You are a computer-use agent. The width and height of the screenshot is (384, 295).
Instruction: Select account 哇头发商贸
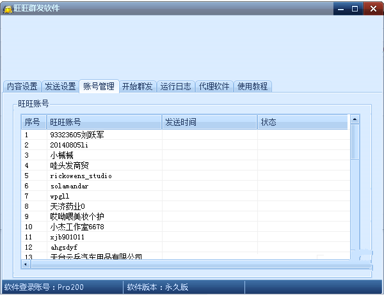[x=69, y=165]
